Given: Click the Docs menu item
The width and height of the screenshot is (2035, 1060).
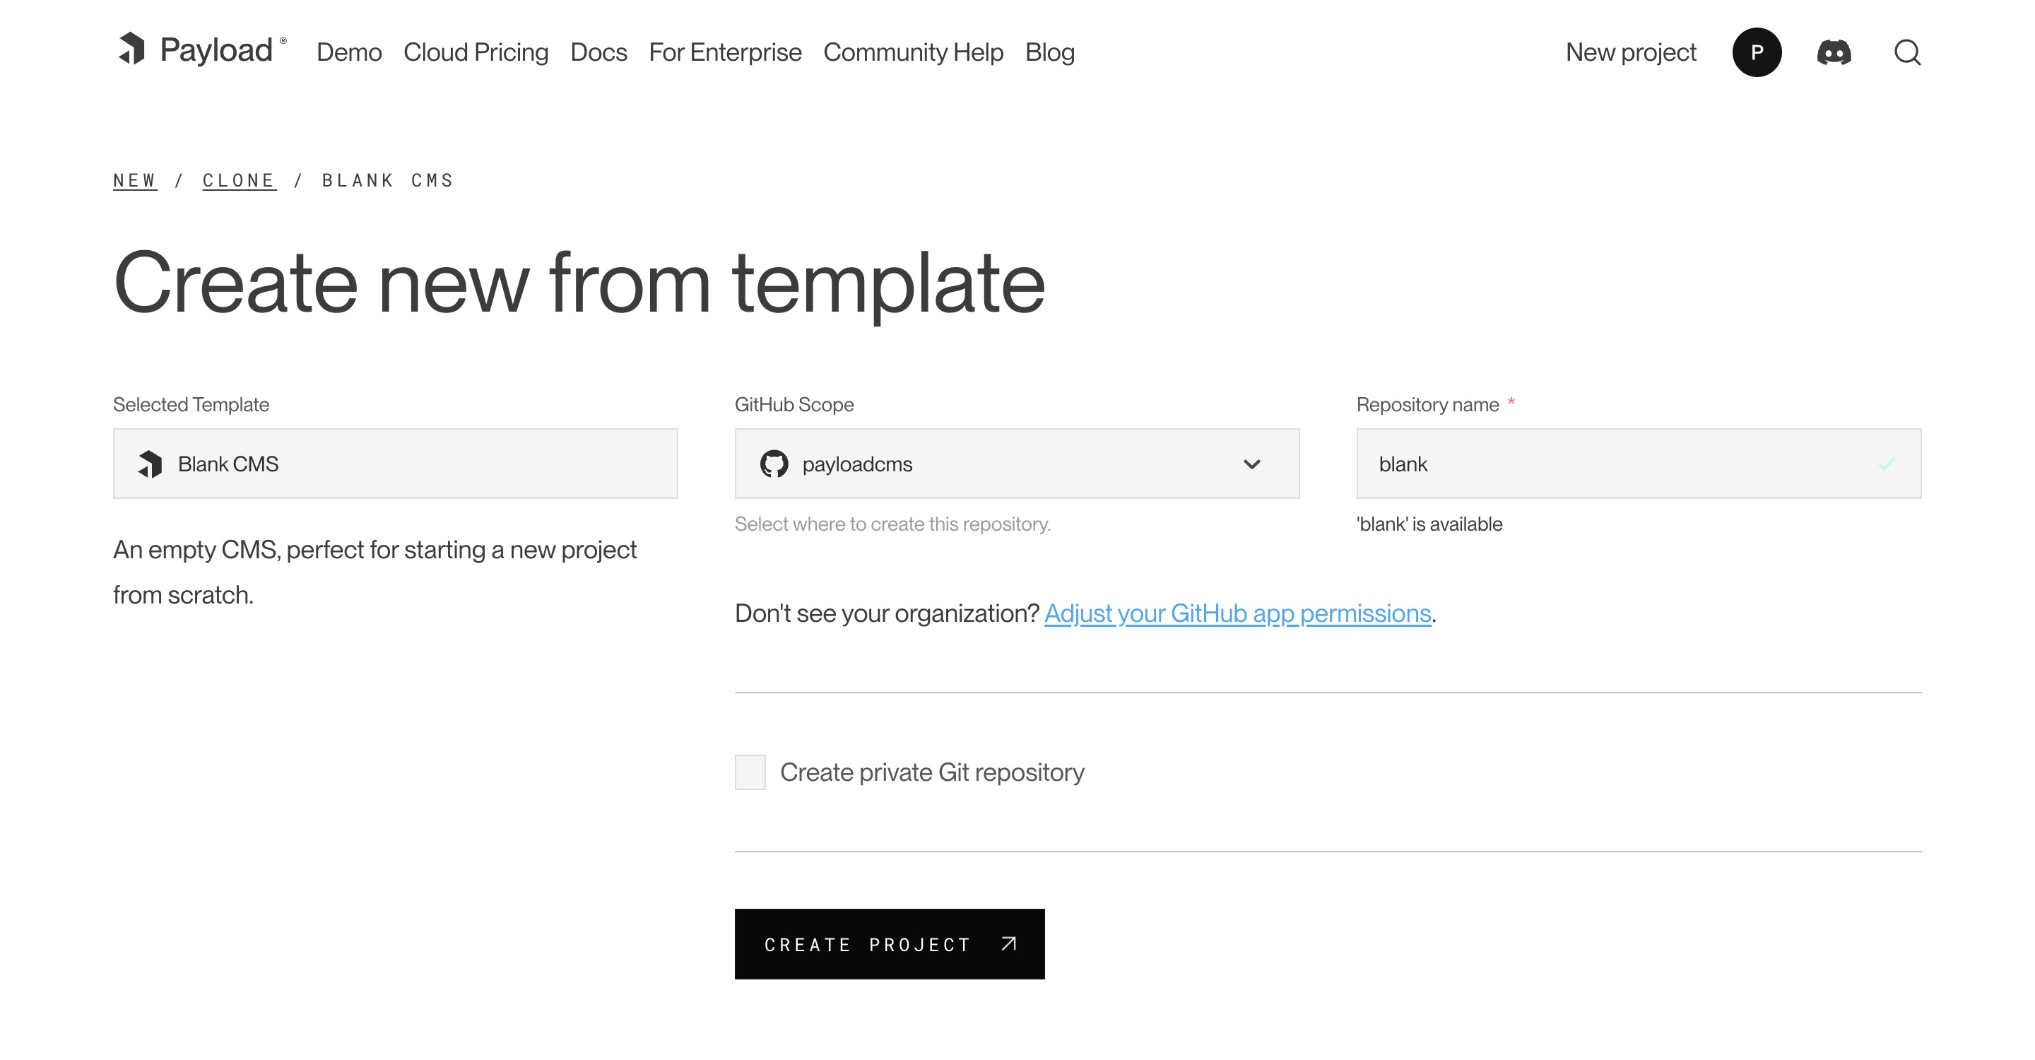Looking at the screenshot, I should (599, 52).
